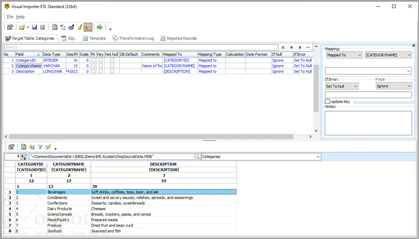Click the lightning table icon in source toolbar

point(32,147)
